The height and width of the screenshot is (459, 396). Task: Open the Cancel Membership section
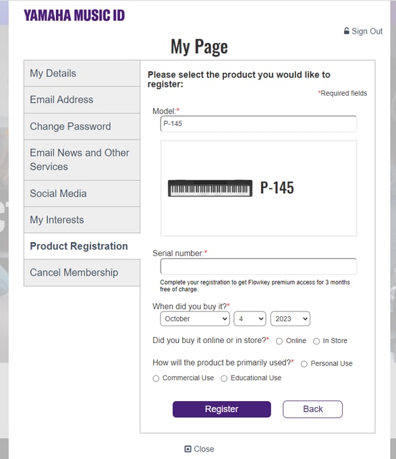pyautogui.click(x=82, y=272)
